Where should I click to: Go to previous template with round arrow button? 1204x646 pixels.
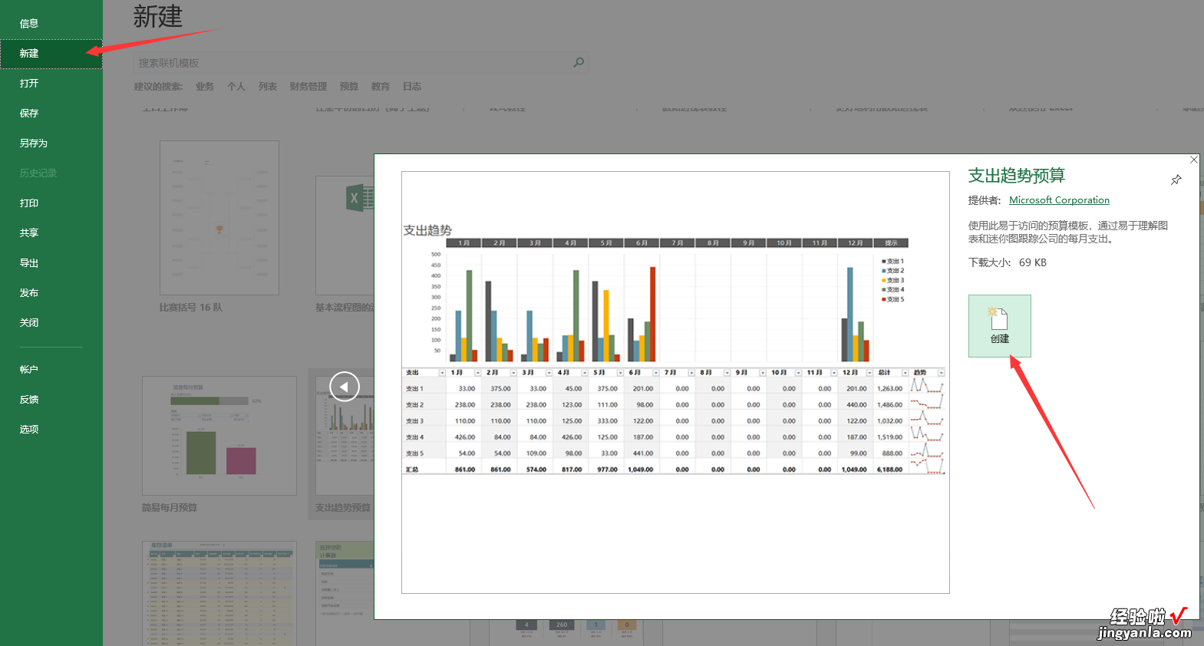pyautogui.click(x=345, y=386)
